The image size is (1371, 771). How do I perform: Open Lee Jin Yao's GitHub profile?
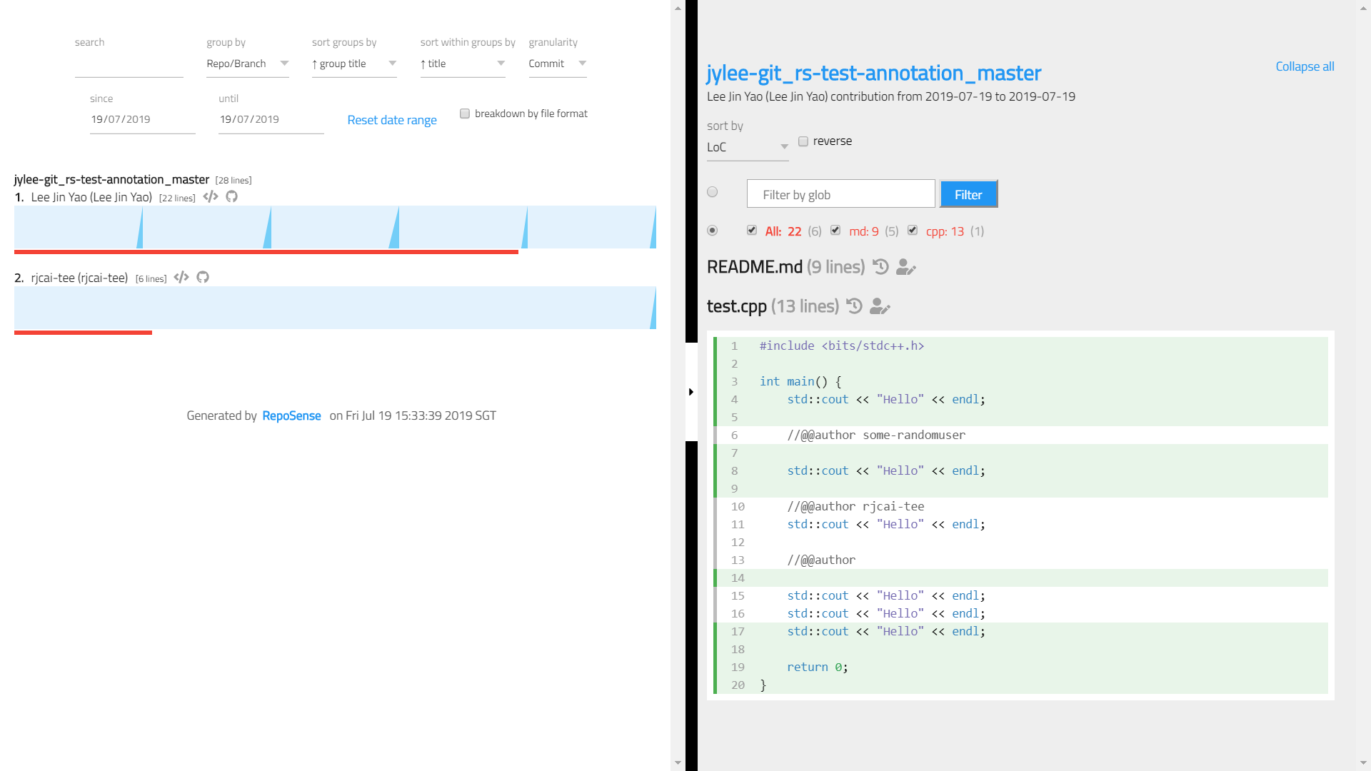point(231,197)
